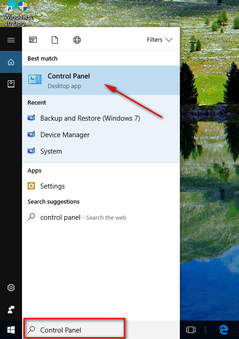Open the feedback person icon
The width and height of the screenshot is (239, 339).
coord(11,310)
